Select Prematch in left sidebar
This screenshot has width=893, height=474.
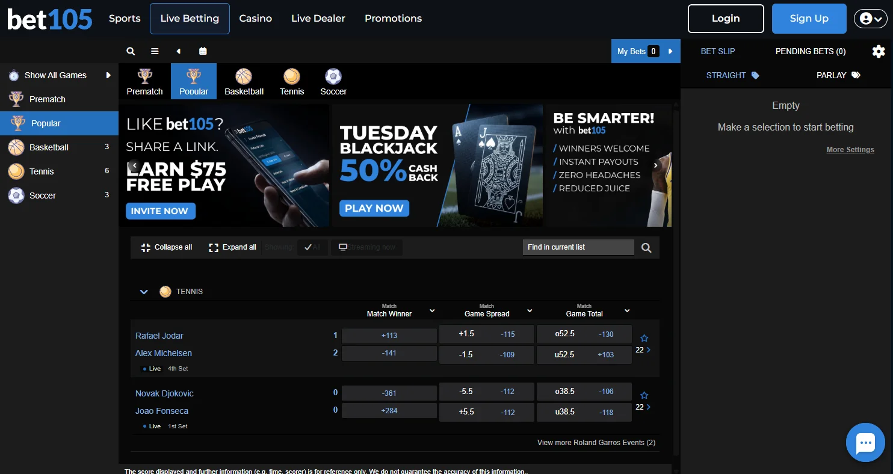pos(59,99)
